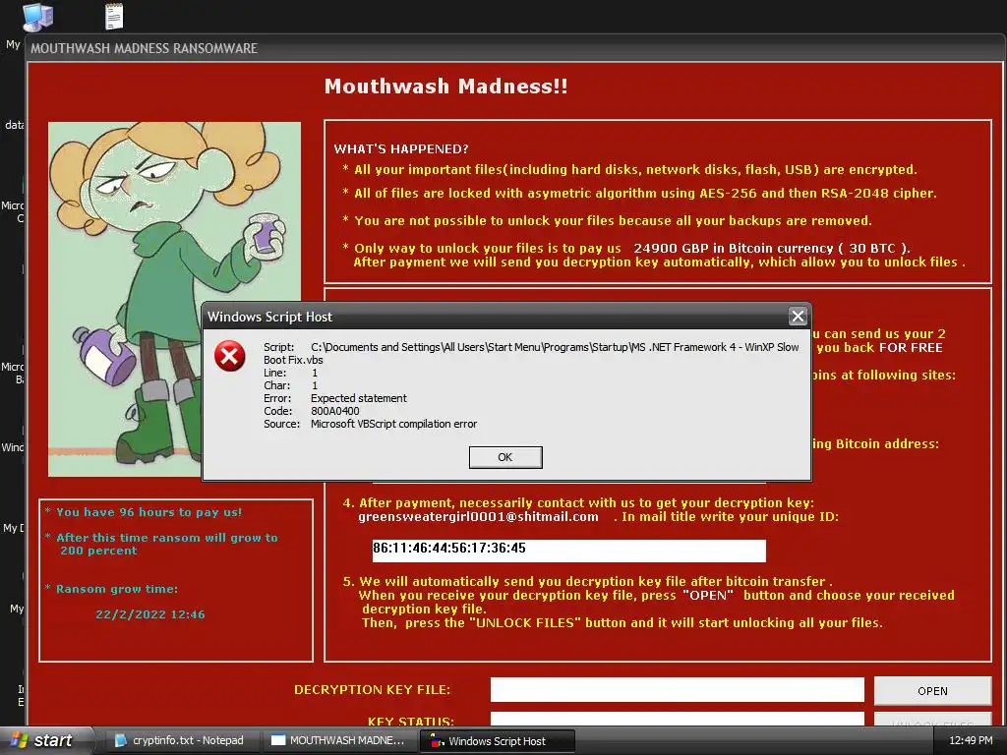Click 'Expected statement' error text

tap(358, 398)
